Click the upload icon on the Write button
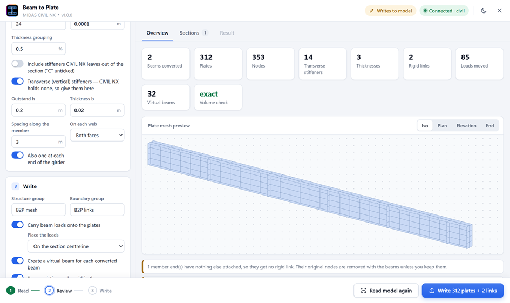Screen dimensions: 510x303 point(432,291)
